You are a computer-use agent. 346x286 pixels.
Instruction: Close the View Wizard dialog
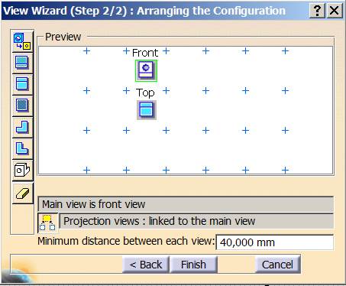(334, 11)
